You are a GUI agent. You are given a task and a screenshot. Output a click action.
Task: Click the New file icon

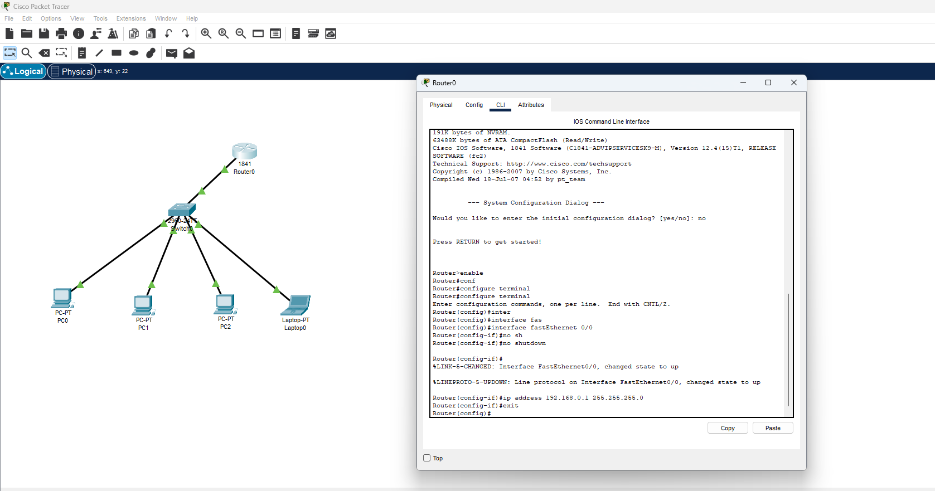pyautogui.click(x=9, y=33)
